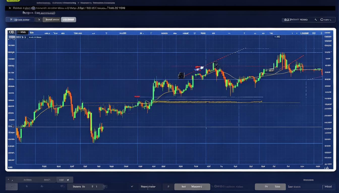Click the back chevron near the top-right search box
Viewport: 339px width, 193px height.
316,20
